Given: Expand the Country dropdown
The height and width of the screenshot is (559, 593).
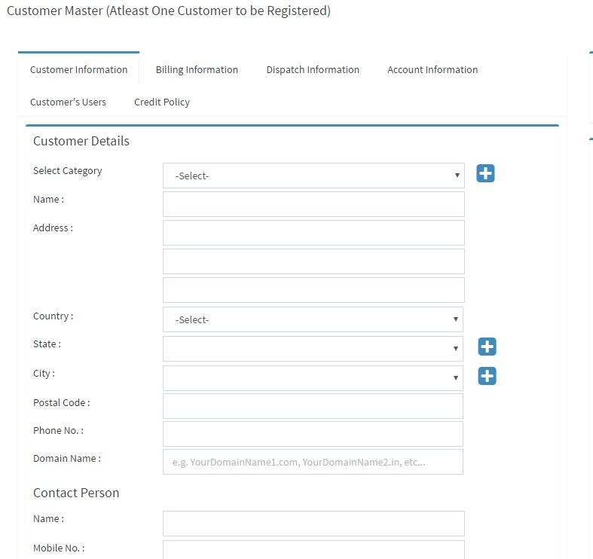Looking at the screenshot, I should click(313, 319).
